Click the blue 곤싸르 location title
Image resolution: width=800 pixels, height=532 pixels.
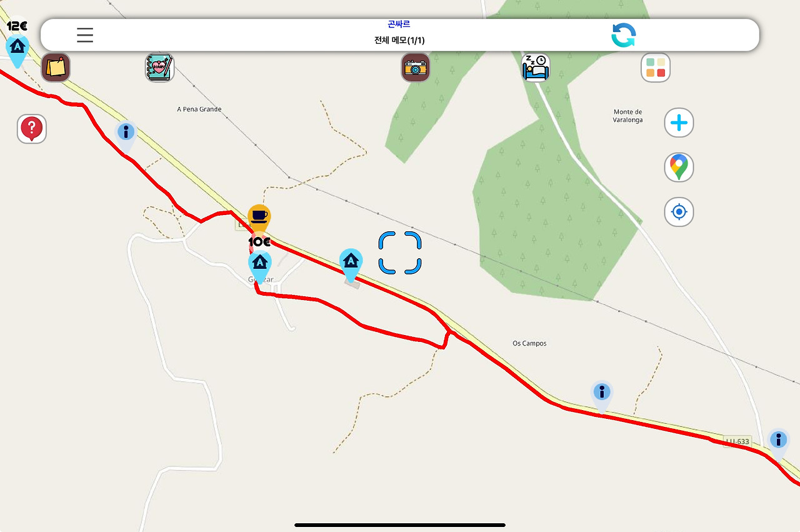399,24
